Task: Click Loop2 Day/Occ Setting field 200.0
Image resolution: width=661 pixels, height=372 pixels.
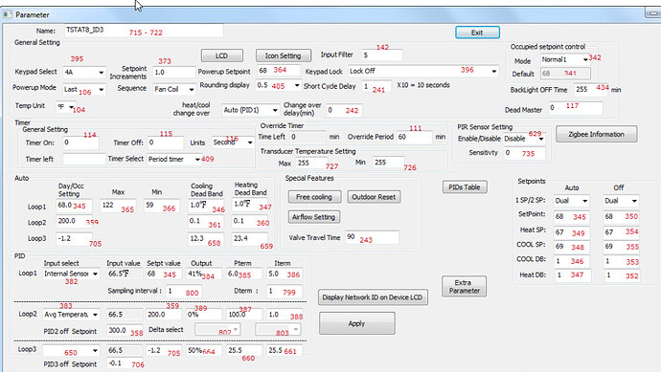Action: pos(74,221)
